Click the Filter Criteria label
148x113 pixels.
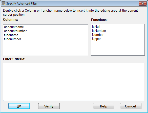[14, 59]
